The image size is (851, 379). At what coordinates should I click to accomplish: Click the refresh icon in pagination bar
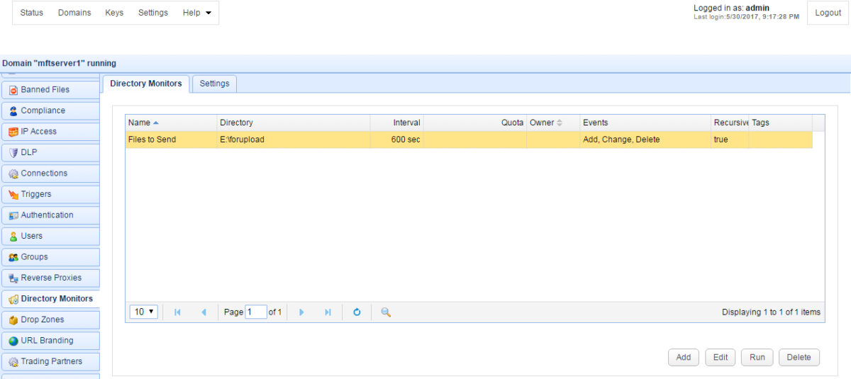[357, 312]
